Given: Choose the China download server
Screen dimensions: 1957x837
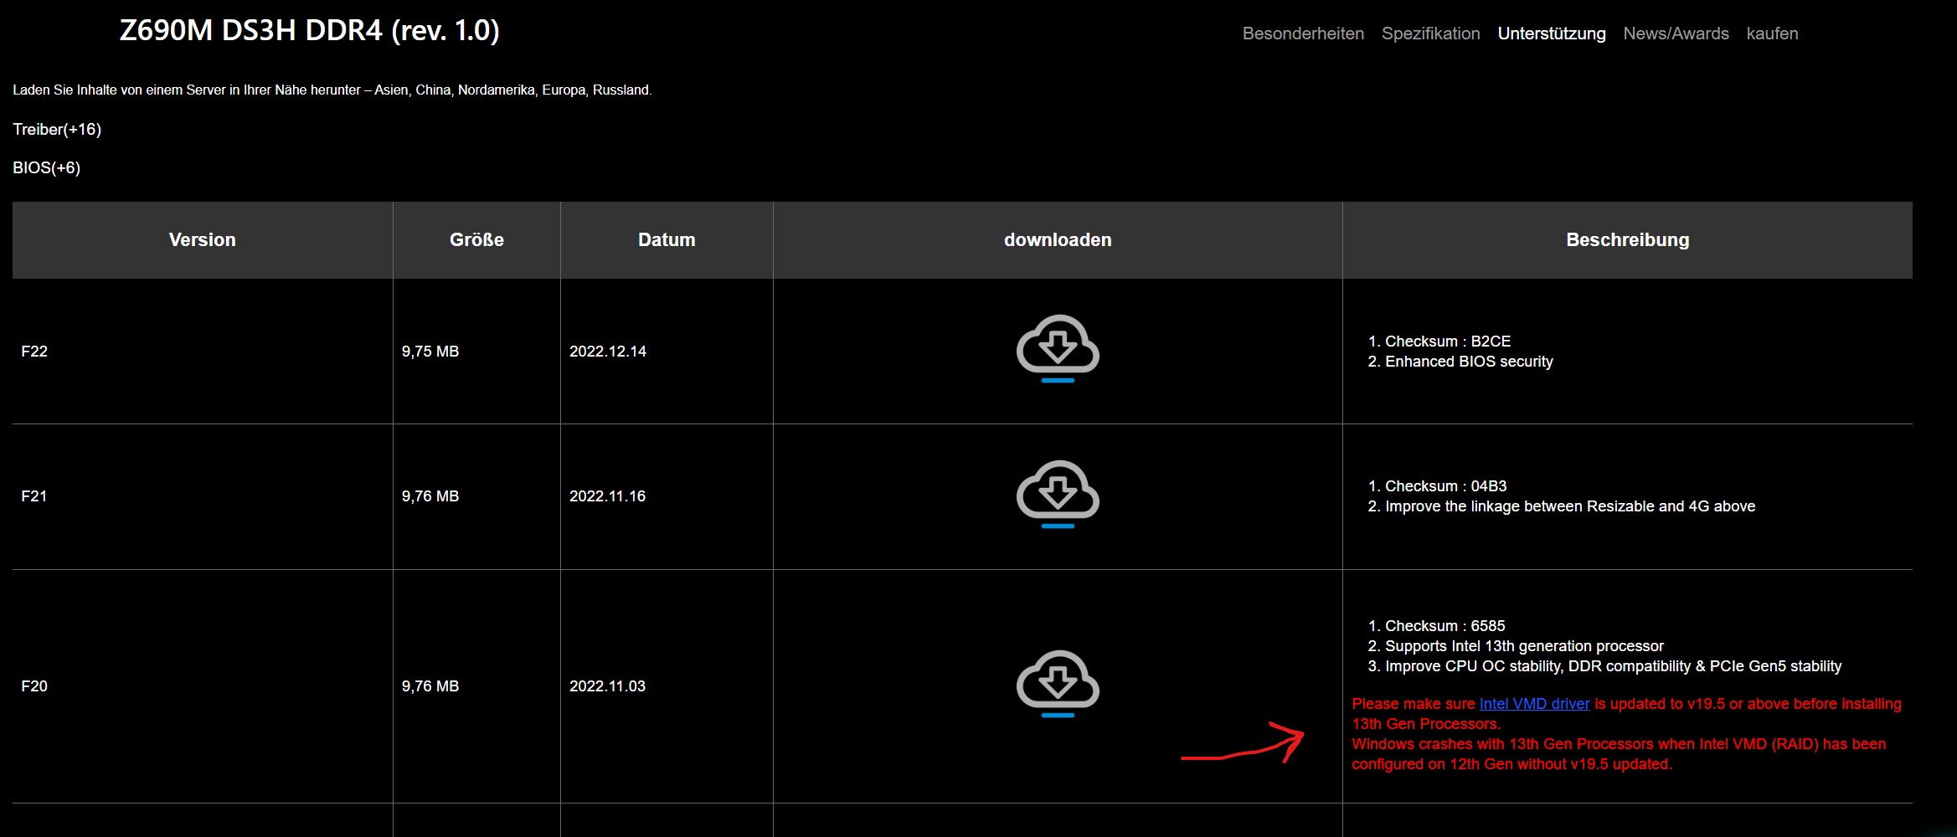Looking at the screenshot, I should 433,90.
